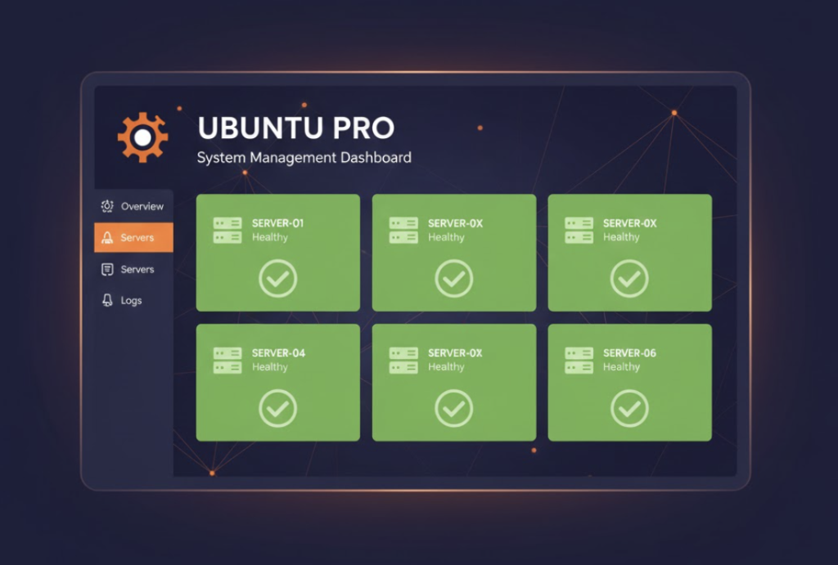Click checkmark on top right SERVER-0X card
The height and width of the screenshot is (565, 838).
(x=629, y=278)
